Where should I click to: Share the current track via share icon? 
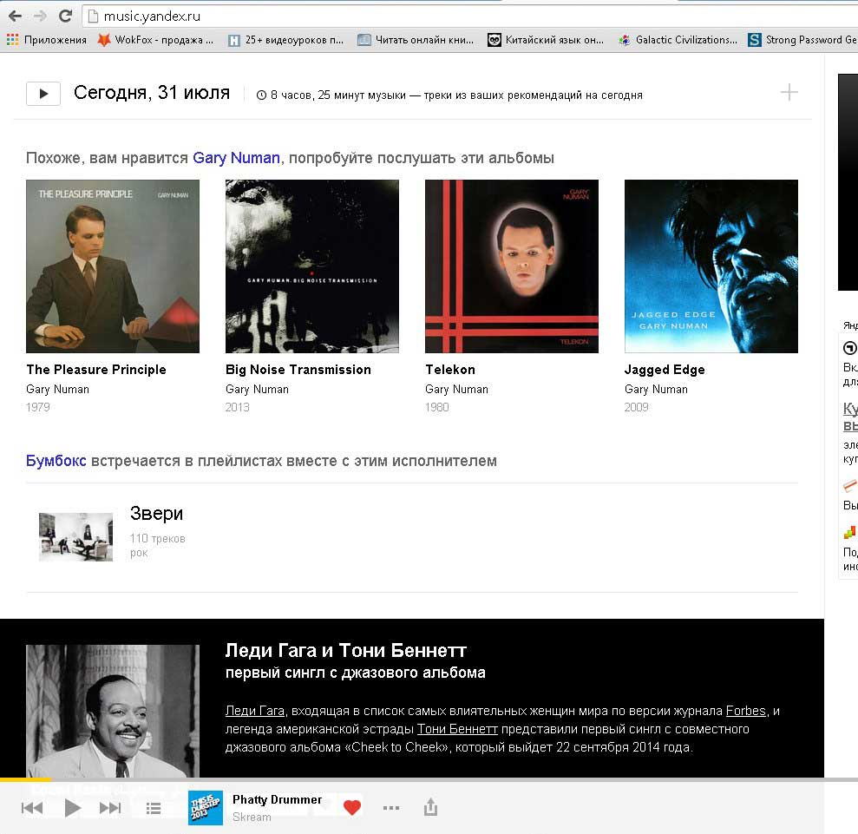click(430, 806)
